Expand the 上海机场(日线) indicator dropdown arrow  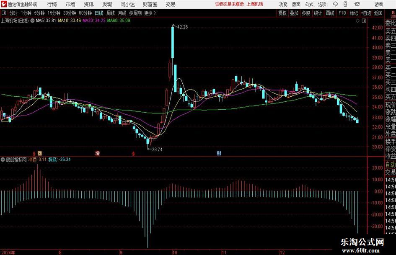pyautogui.click(x=32, y=21)
